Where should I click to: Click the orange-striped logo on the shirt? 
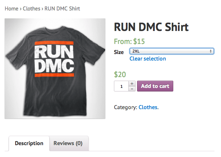(x=55, y=60)
